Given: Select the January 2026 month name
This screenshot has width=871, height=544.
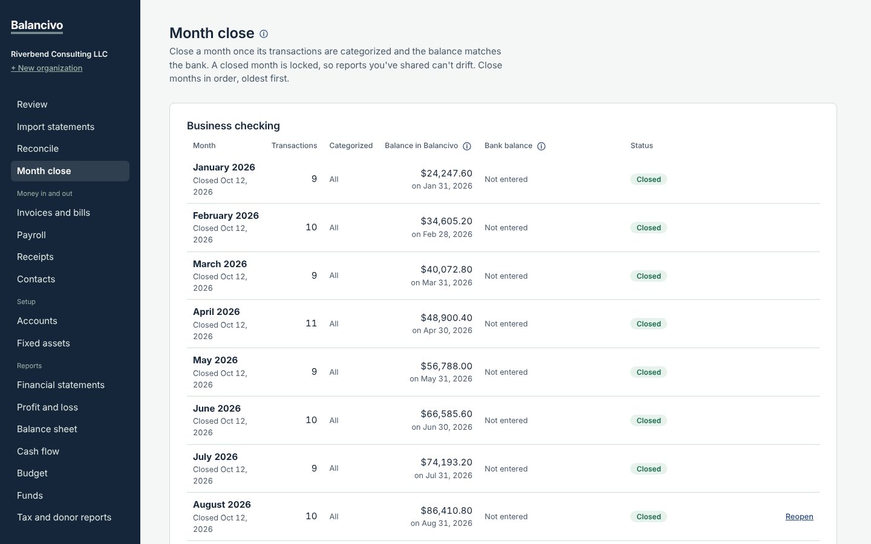Looking at the screenshot, I should point(224,167).
